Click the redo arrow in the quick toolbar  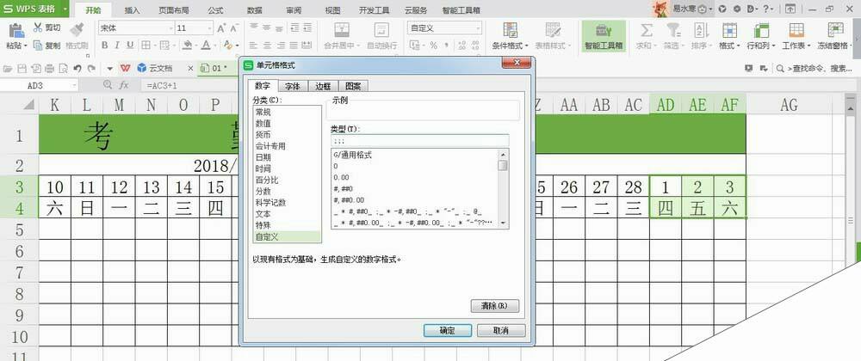[x=91, y=69]
